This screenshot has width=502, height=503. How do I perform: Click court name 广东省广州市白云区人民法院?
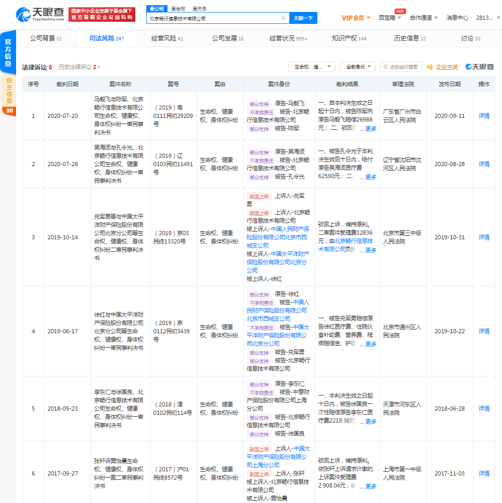coord(402,116)
